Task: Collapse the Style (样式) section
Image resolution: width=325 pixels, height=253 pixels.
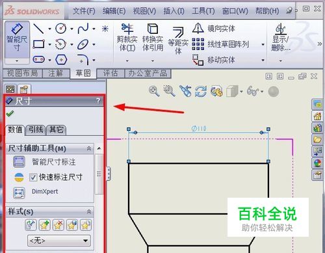Action: coord(89,211)
